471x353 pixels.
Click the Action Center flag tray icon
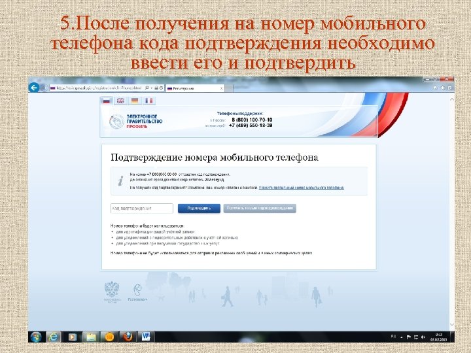click(408, 337)
